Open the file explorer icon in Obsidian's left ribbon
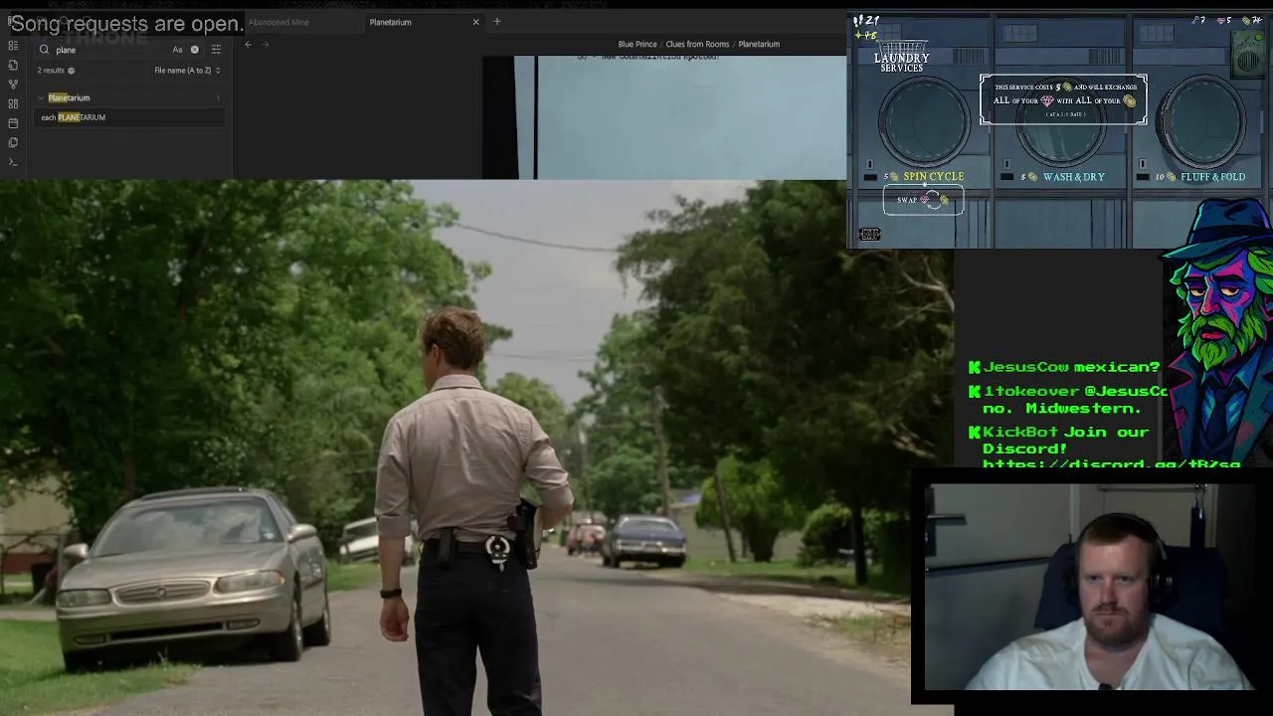The image size is (1273, 716). pyautogui.click(x=13, y=46)
